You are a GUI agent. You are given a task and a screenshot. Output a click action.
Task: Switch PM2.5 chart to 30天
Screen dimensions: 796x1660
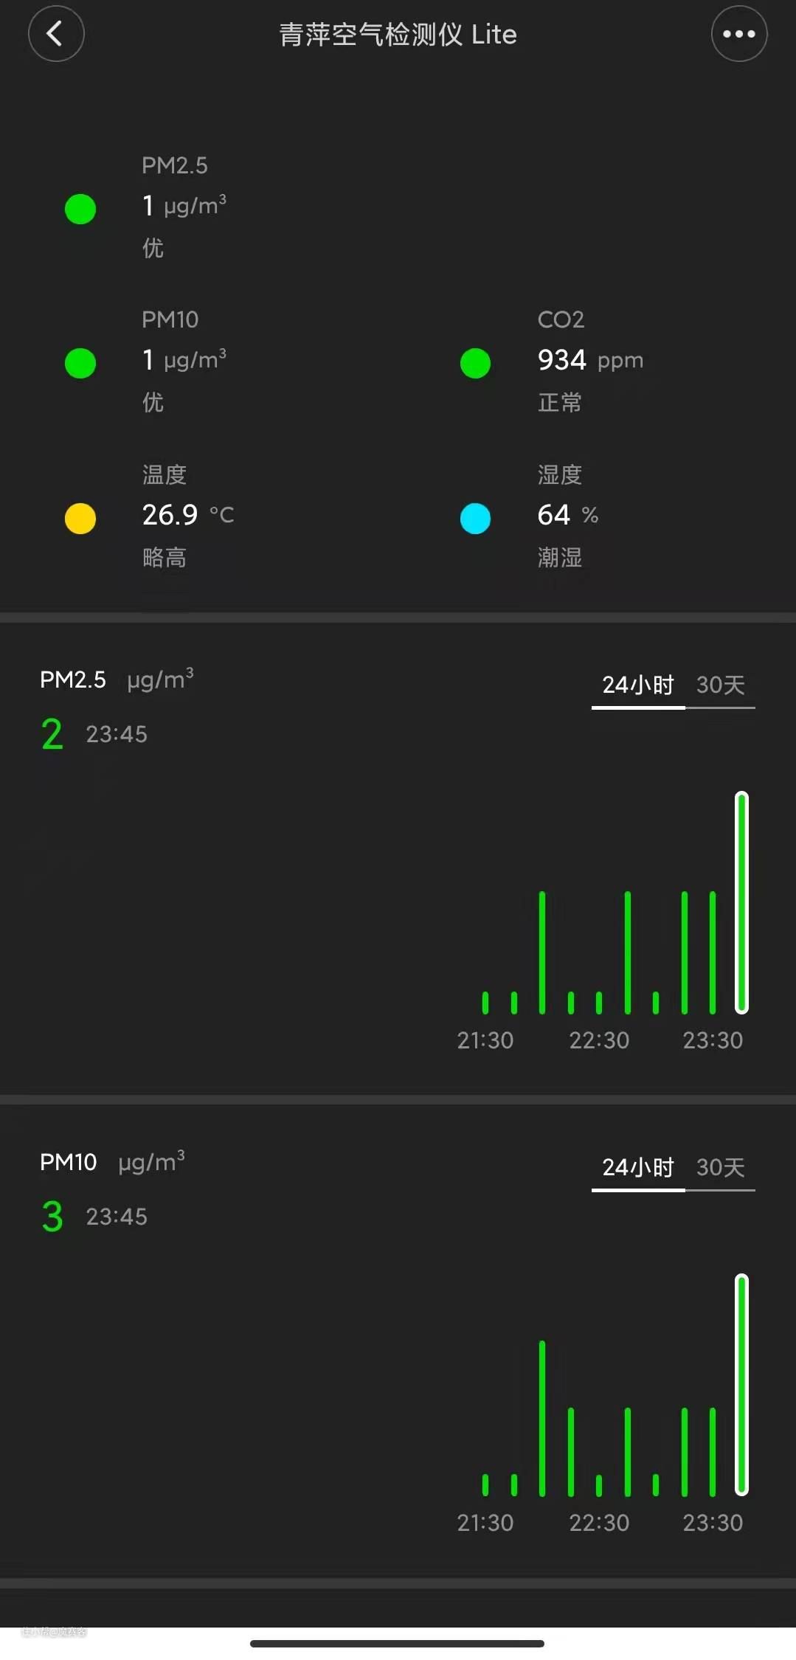click(720, 685)
